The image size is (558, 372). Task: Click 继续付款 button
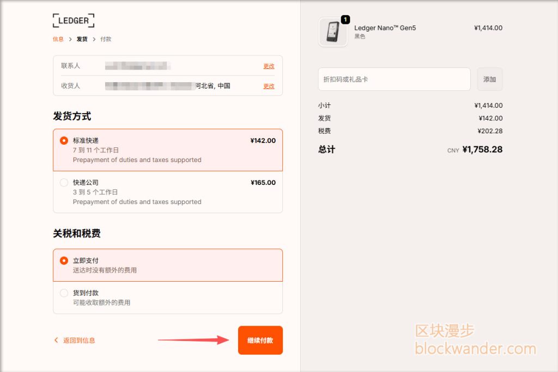(260, 340)
